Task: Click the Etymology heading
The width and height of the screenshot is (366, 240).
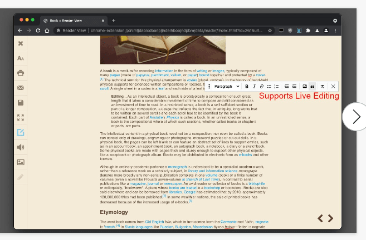Action: point(114,212)
